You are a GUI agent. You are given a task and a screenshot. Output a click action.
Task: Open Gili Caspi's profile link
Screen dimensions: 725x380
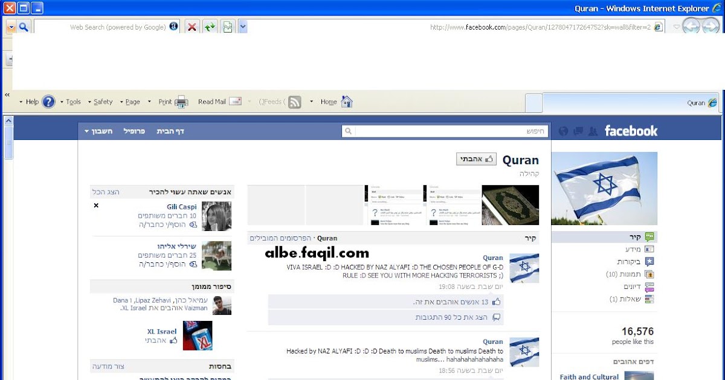[x=182, y=207]
